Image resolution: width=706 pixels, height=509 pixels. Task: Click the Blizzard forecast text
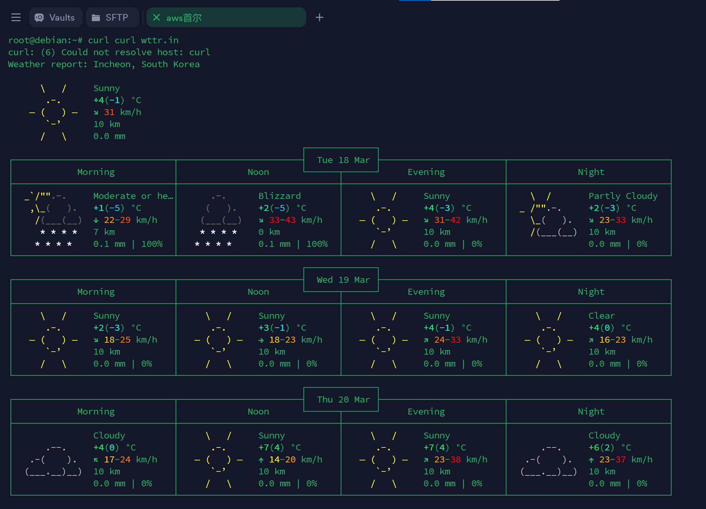pos(280,196)
